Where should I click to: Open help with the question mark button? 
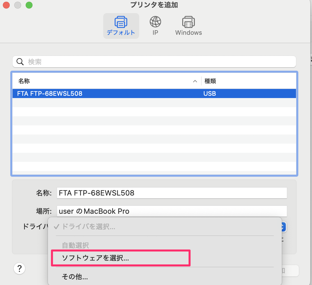click(x=19, y=268)
